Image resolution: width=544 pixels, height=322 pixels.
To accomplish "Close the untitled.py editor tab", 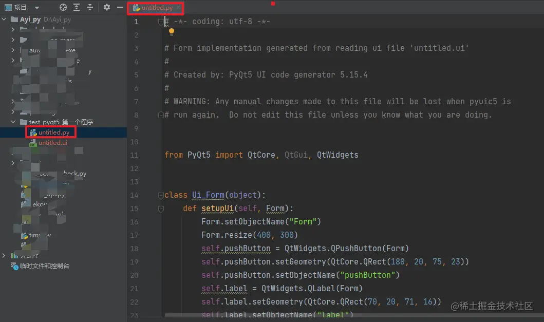I will coord(178,7).
